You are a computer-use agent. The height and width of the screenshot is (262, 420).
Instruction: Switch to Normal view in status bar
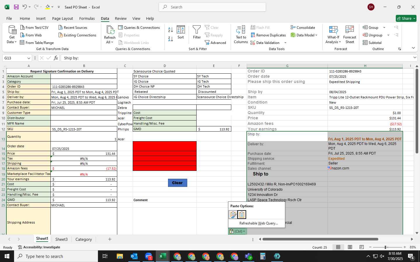click(x=338, y=247)
